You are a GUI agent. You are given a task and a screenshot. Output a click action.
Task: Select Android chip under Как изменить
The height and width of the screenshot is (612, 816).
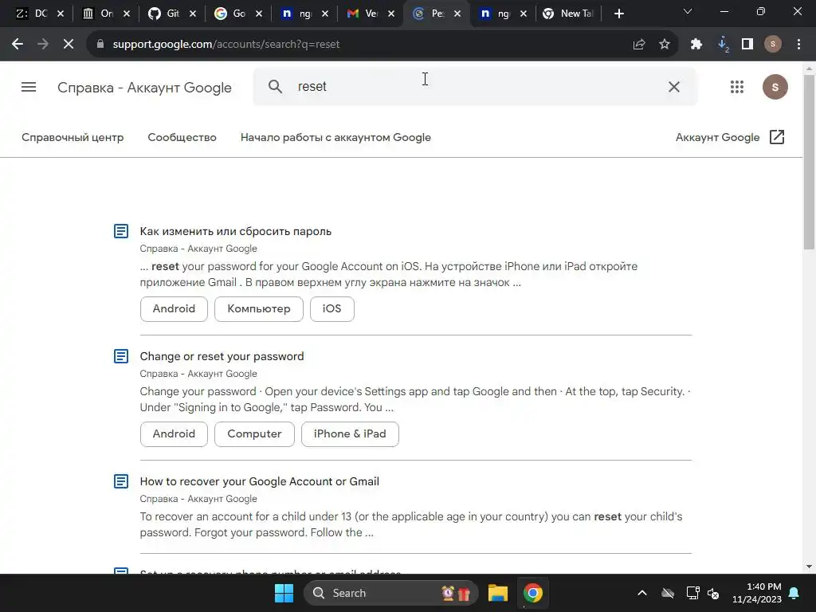174,309
